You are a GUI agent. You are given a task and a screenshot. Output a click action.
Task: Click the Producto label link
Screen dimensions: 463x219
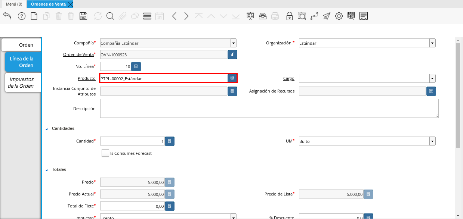tap(87, 78)
